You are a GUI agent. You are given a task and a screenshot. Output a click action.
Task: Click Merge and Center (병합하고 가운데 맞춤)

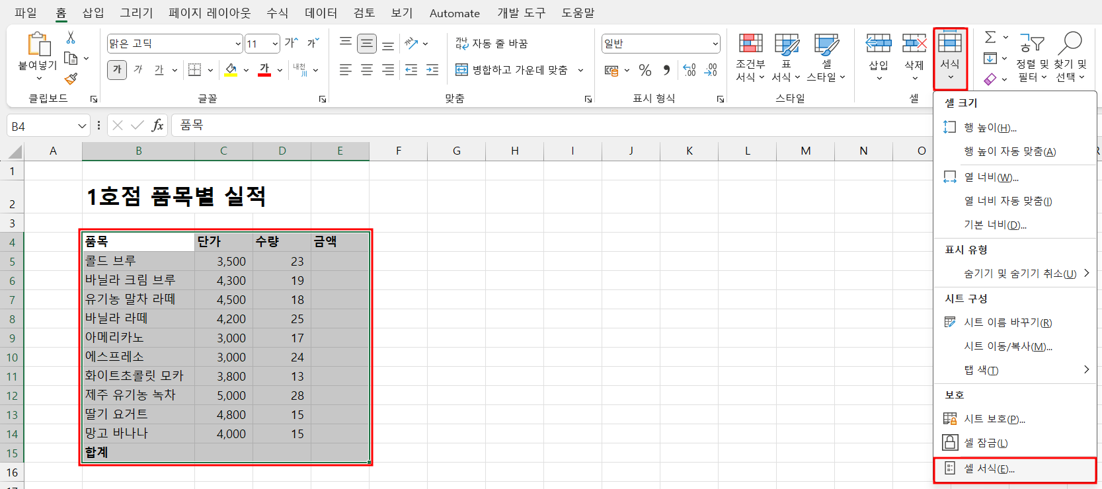[x=511, y=70]
